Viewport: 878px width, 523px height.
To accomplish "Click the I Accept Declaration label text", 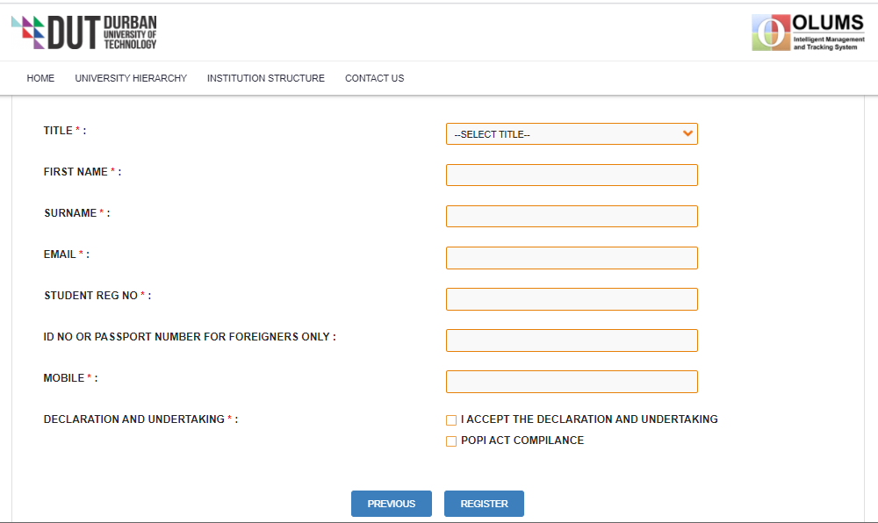I will coord(589,419).
